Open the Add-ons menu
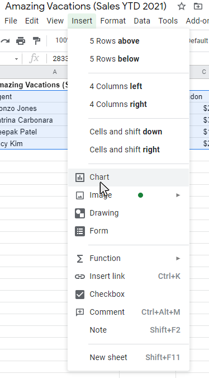 click(x=197, y=21)
